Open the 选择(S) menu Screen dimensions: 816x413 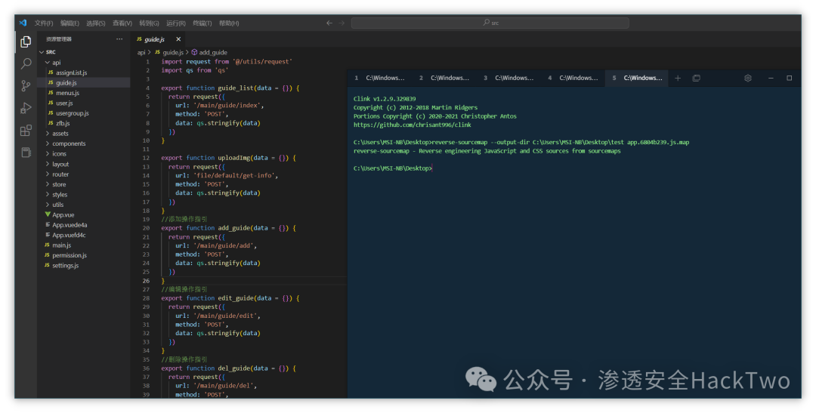96,23
